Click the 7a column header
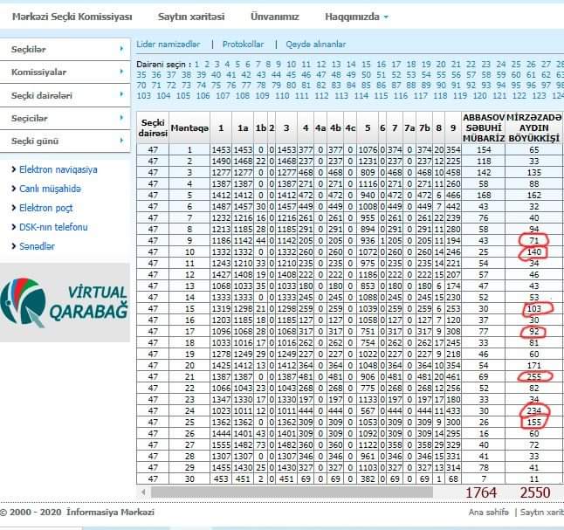The height and width of the screenshot is (530, 564). pos(409,127)
